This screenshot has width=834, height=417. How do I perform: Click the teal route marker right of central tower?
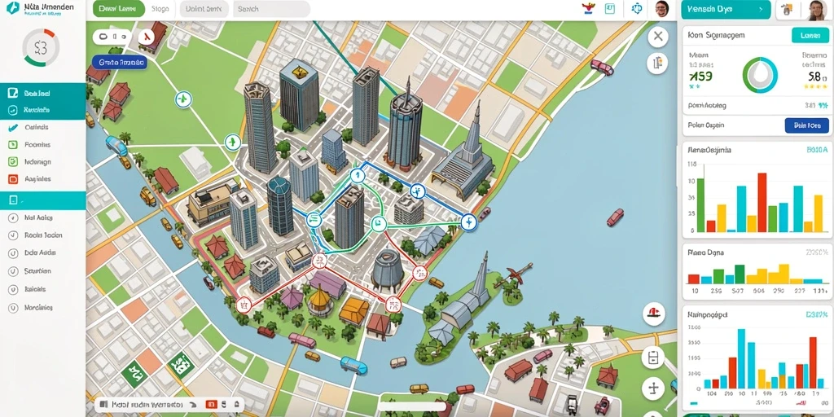click(x=379, y=223)
